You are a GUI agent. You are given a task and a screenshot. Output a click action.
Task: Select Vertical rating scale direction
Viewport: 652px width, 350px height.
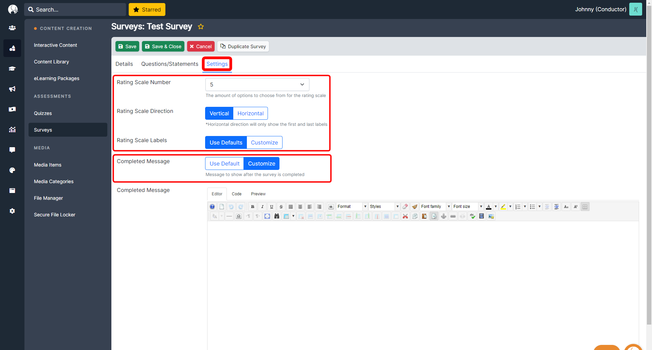click(219, 113)
